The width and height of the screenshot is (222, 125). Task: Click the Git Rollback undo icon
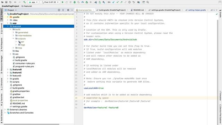pos(134,2)
